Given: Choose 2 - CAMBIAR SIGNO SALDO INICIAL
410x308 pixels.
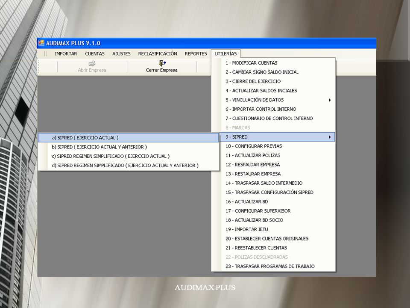Looking at the screenshot, I should (273, 72).
